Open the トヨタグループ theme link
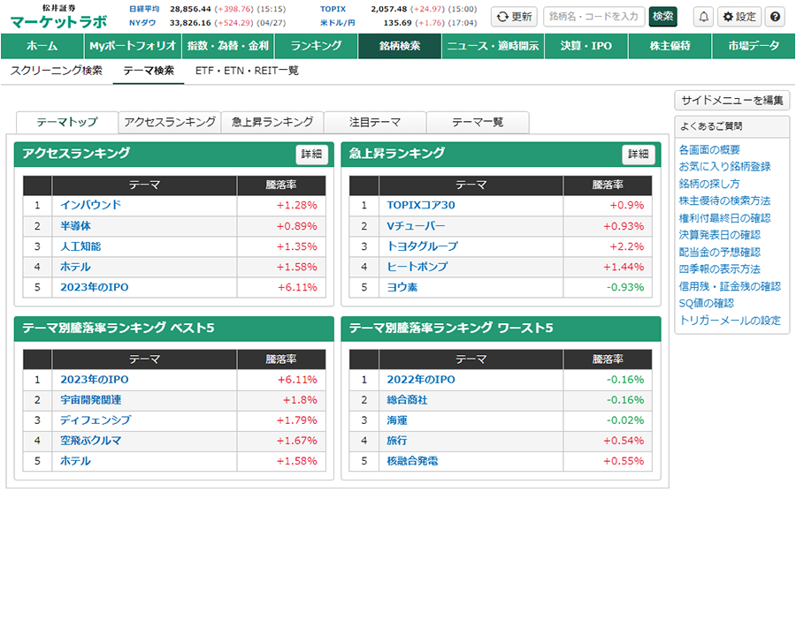796x628 pixels. coord(422,246)
